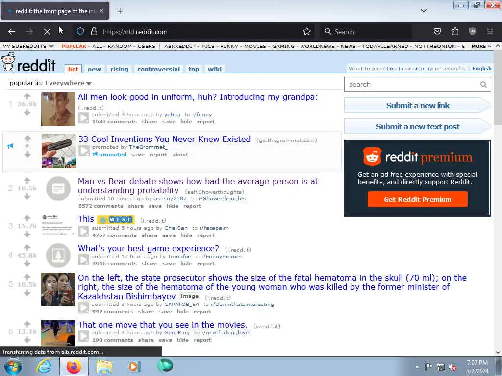
Task: Open a new browser tab
Action: [x=120, y=11]
